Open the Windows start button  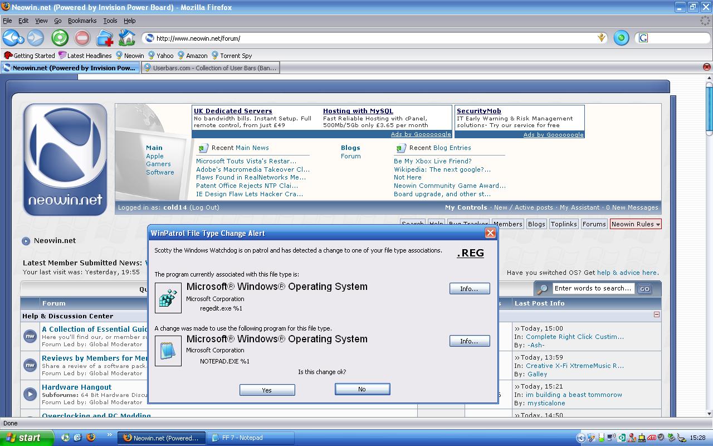[x=27, y=438]
